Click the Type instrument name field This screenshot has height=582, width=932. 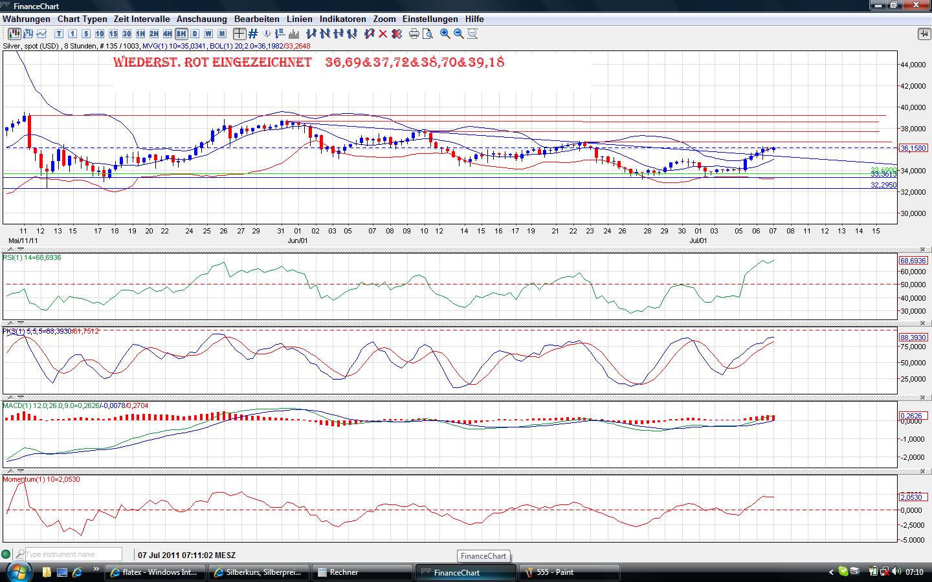click(x=72, y=554)
